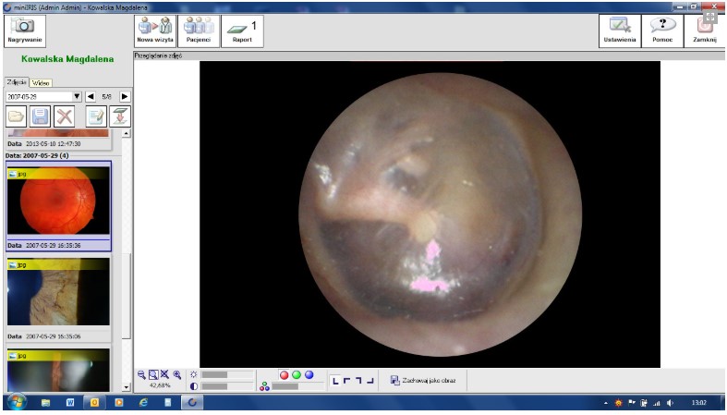Screen dimensions: 727x415
Task: Open the Pacjenci patient list icon
Action: [196, 31]
